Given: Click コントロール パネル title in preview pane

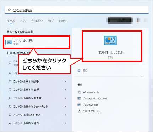Looking at the screenshot, I should coord(110,53).
